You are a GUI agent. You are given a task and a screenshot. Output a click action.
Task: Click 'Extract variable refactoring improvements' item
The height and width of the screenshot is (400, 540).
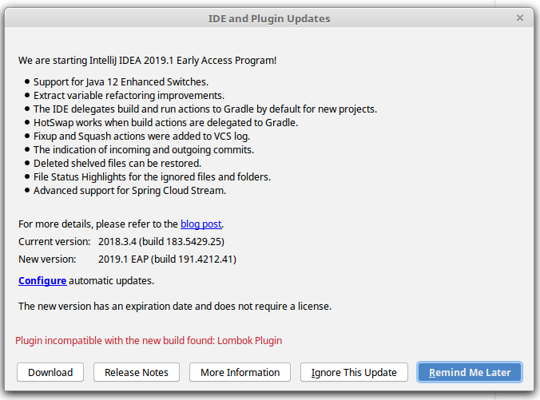click(129, 95)
